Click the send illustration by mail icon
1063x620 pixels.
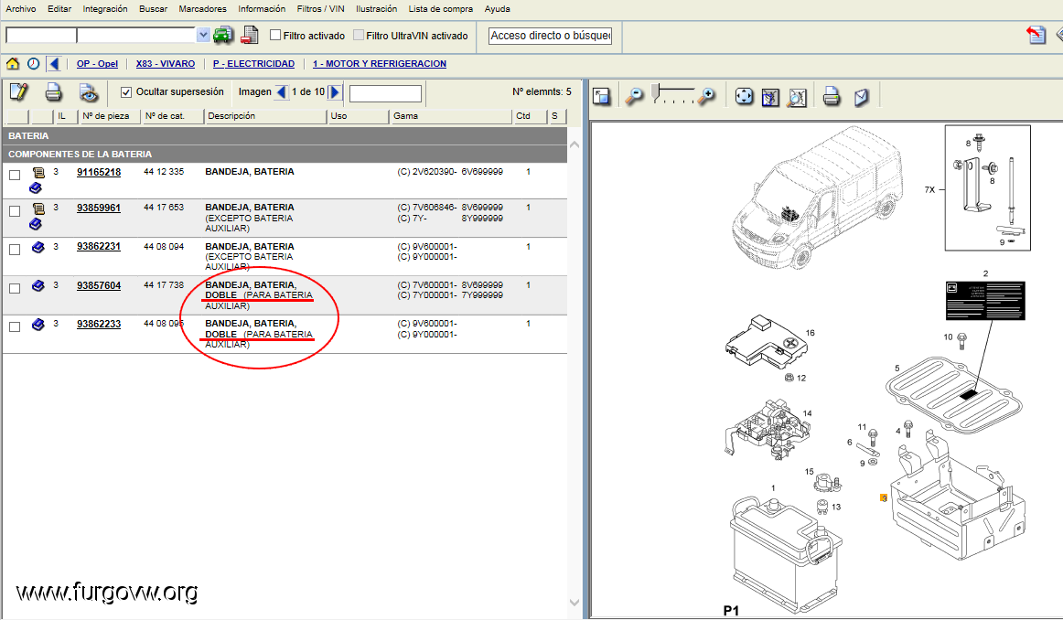pos(861,96)
